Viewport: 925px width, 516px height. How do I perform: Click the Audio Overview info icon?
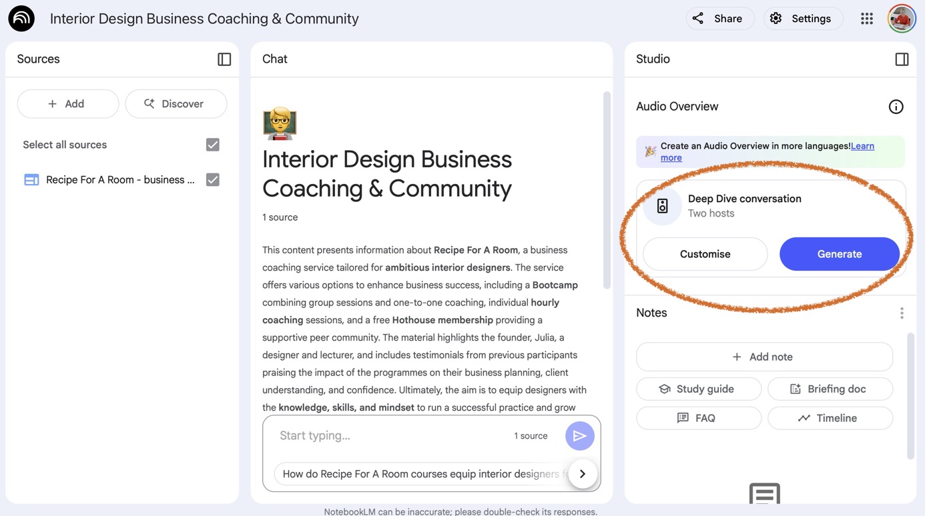point(896,107)
